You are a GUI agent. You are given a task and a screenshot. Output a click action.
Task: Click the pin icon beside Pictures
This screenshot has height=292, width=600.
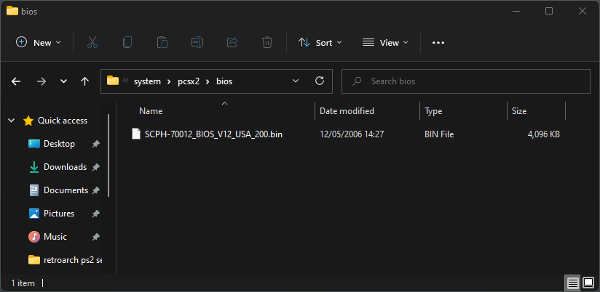pos(95,214)
